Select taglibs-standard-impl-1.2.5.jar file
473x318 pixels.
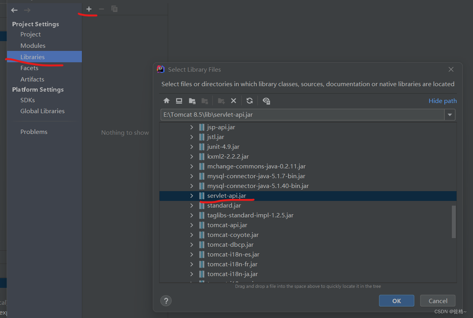click(250, 215)
